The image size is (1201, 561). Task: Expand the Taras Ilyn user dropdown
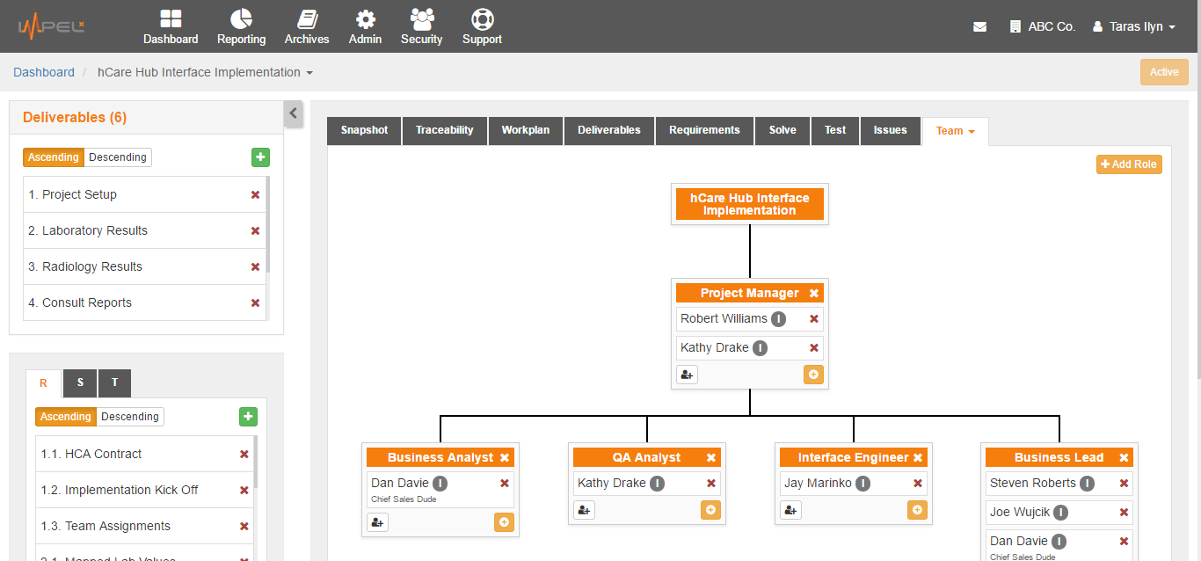point(1134,27)
